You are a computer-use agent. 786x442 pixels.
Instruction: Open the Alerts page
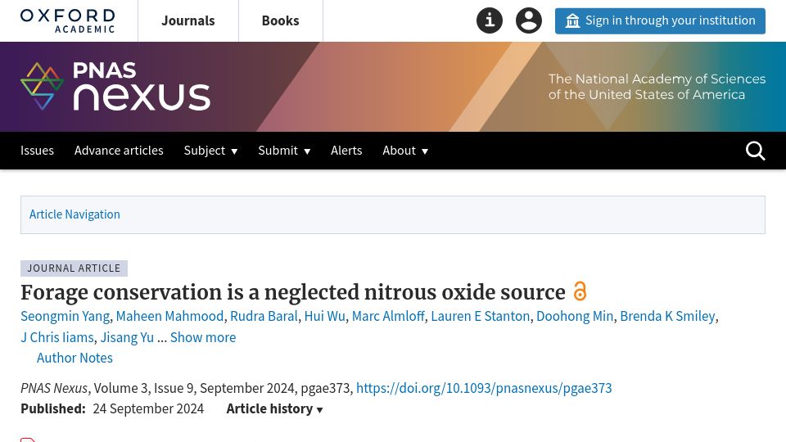tap(346, 151)
